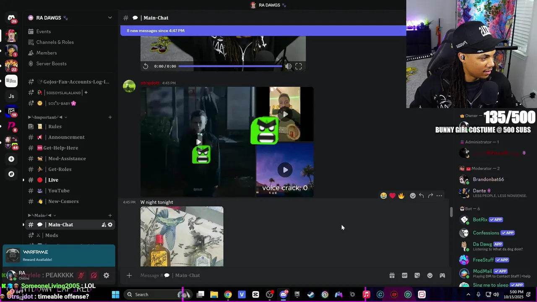Open add reaction picker
This screenshot has width=537, height=302.
click(413, 195)
